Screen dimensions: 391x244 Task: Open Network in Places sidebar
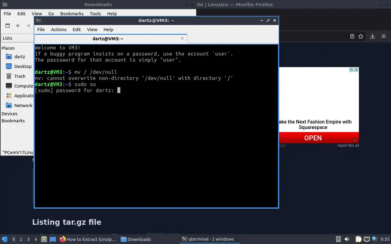tap(19, 106)
